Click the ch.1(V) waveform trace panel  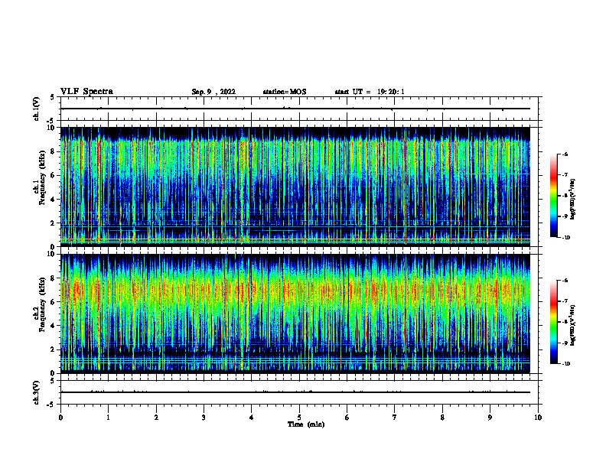point(299,109)
